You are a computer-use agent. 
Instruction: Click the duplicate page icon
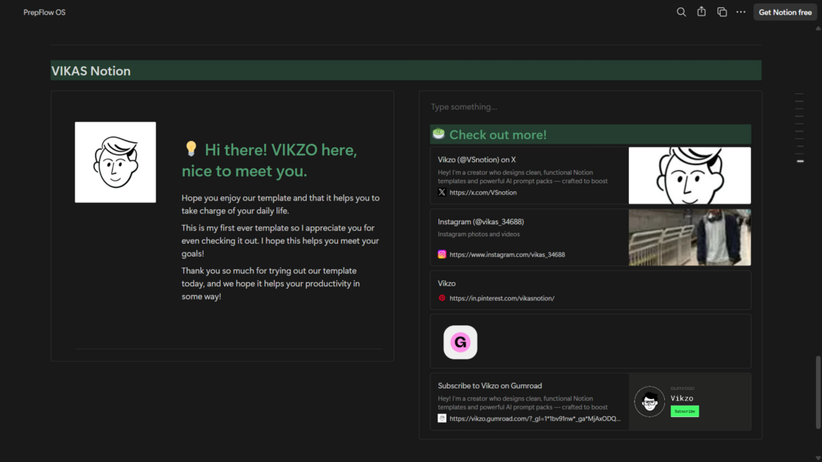pos(722,12)
